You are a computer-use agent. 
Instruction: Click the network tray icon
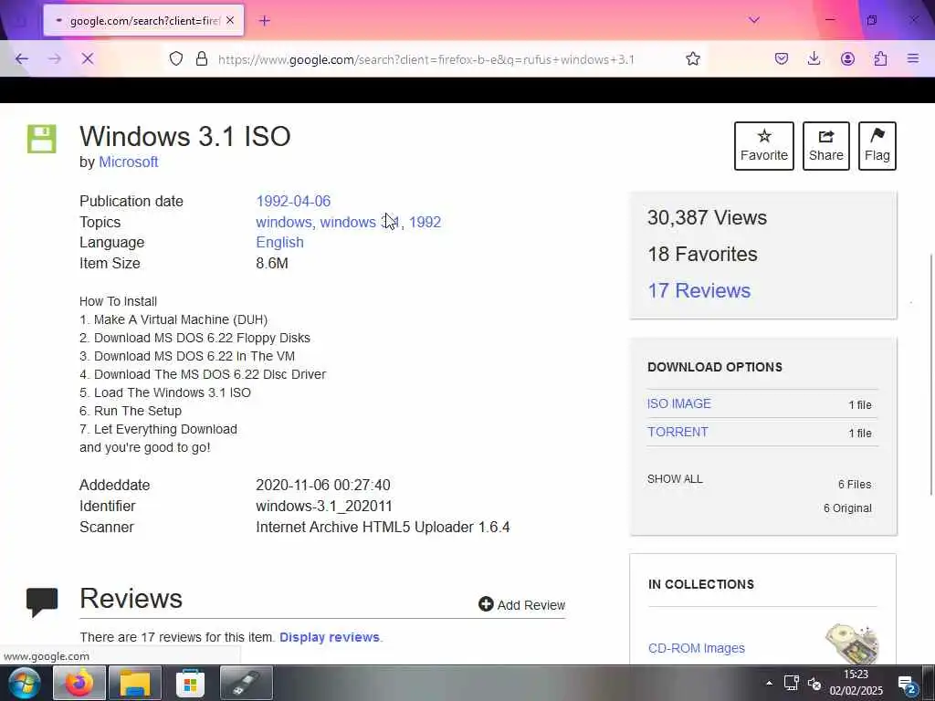pos(792,683)
